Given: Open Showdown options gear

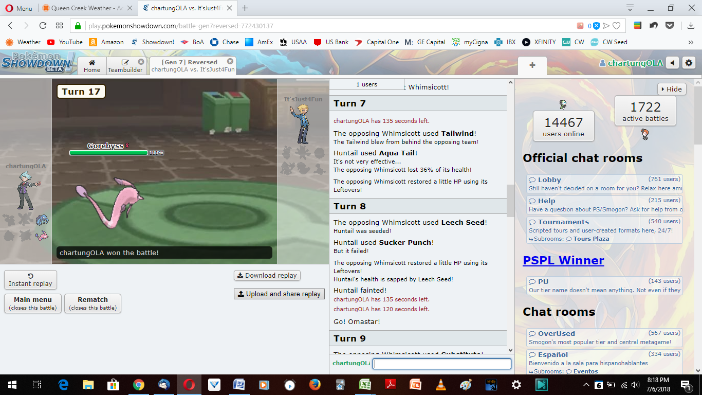Looking at the screenshot, I should (689, 63).
